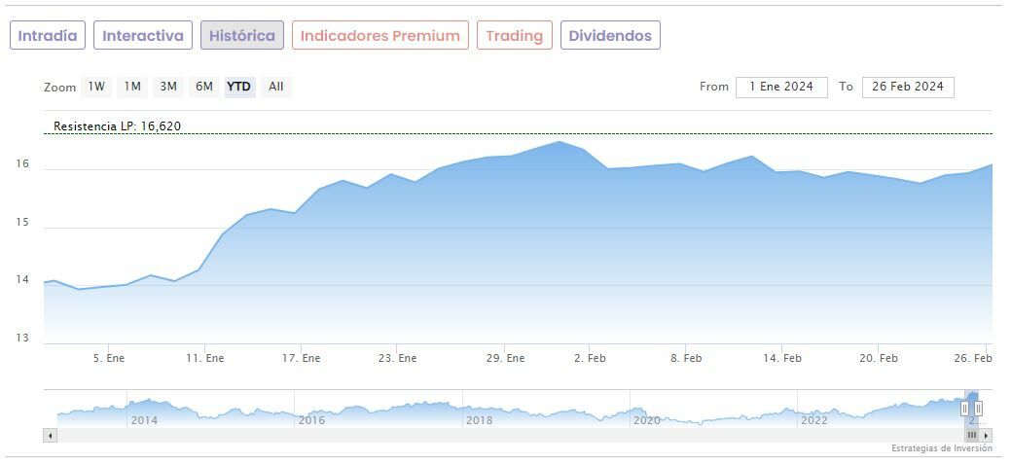Click the To date field
Image resolution: width=1011 pixels, height=465 pixels.
[907, 87]
